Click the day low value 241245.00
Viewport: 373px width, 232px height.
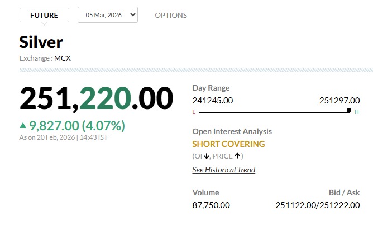tap(213, 100)
